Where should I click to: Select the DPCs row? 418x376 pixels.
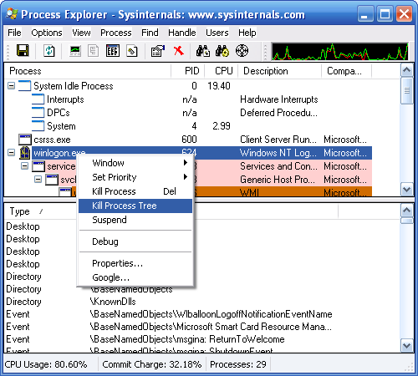188,113
